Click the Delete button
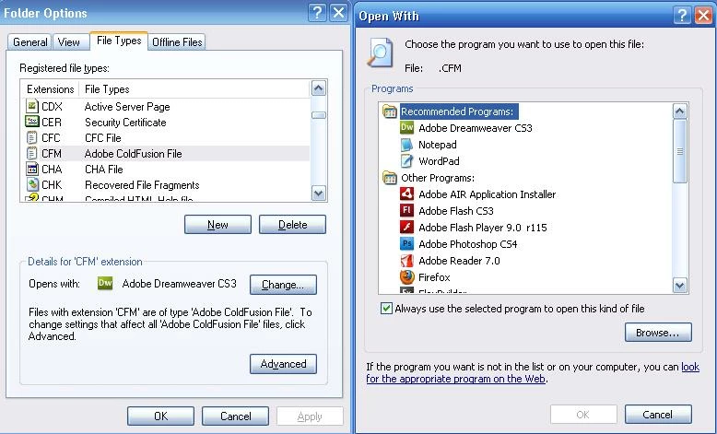 (292, 224)
